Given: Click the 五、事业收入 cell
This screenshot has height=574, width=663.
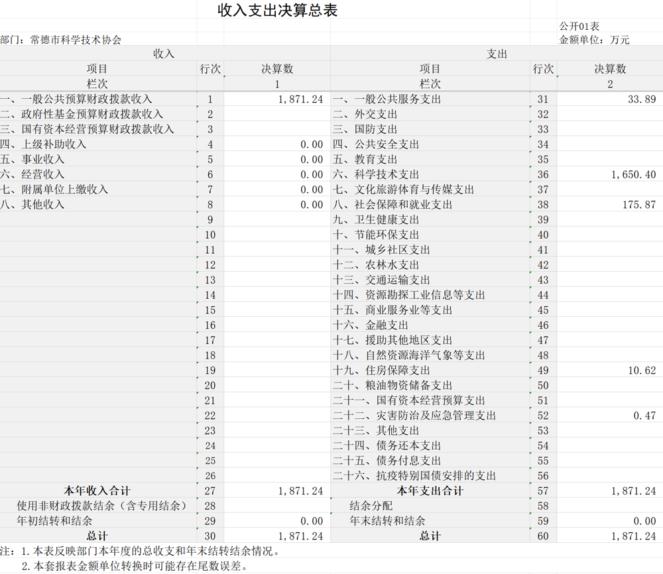Looking at the screenshot, I should 98,159.
